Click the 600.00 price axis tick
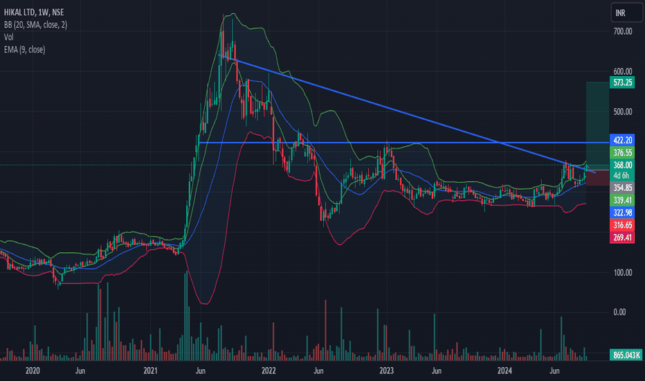Viewport: 645px width, 381px height. click(622, 71)
